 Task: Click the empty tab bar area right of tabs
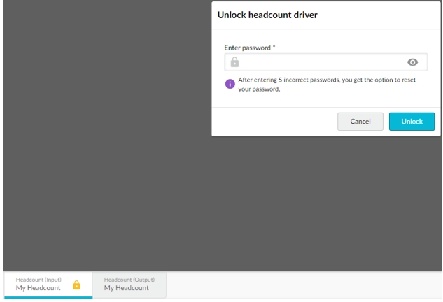pos(301,285)
